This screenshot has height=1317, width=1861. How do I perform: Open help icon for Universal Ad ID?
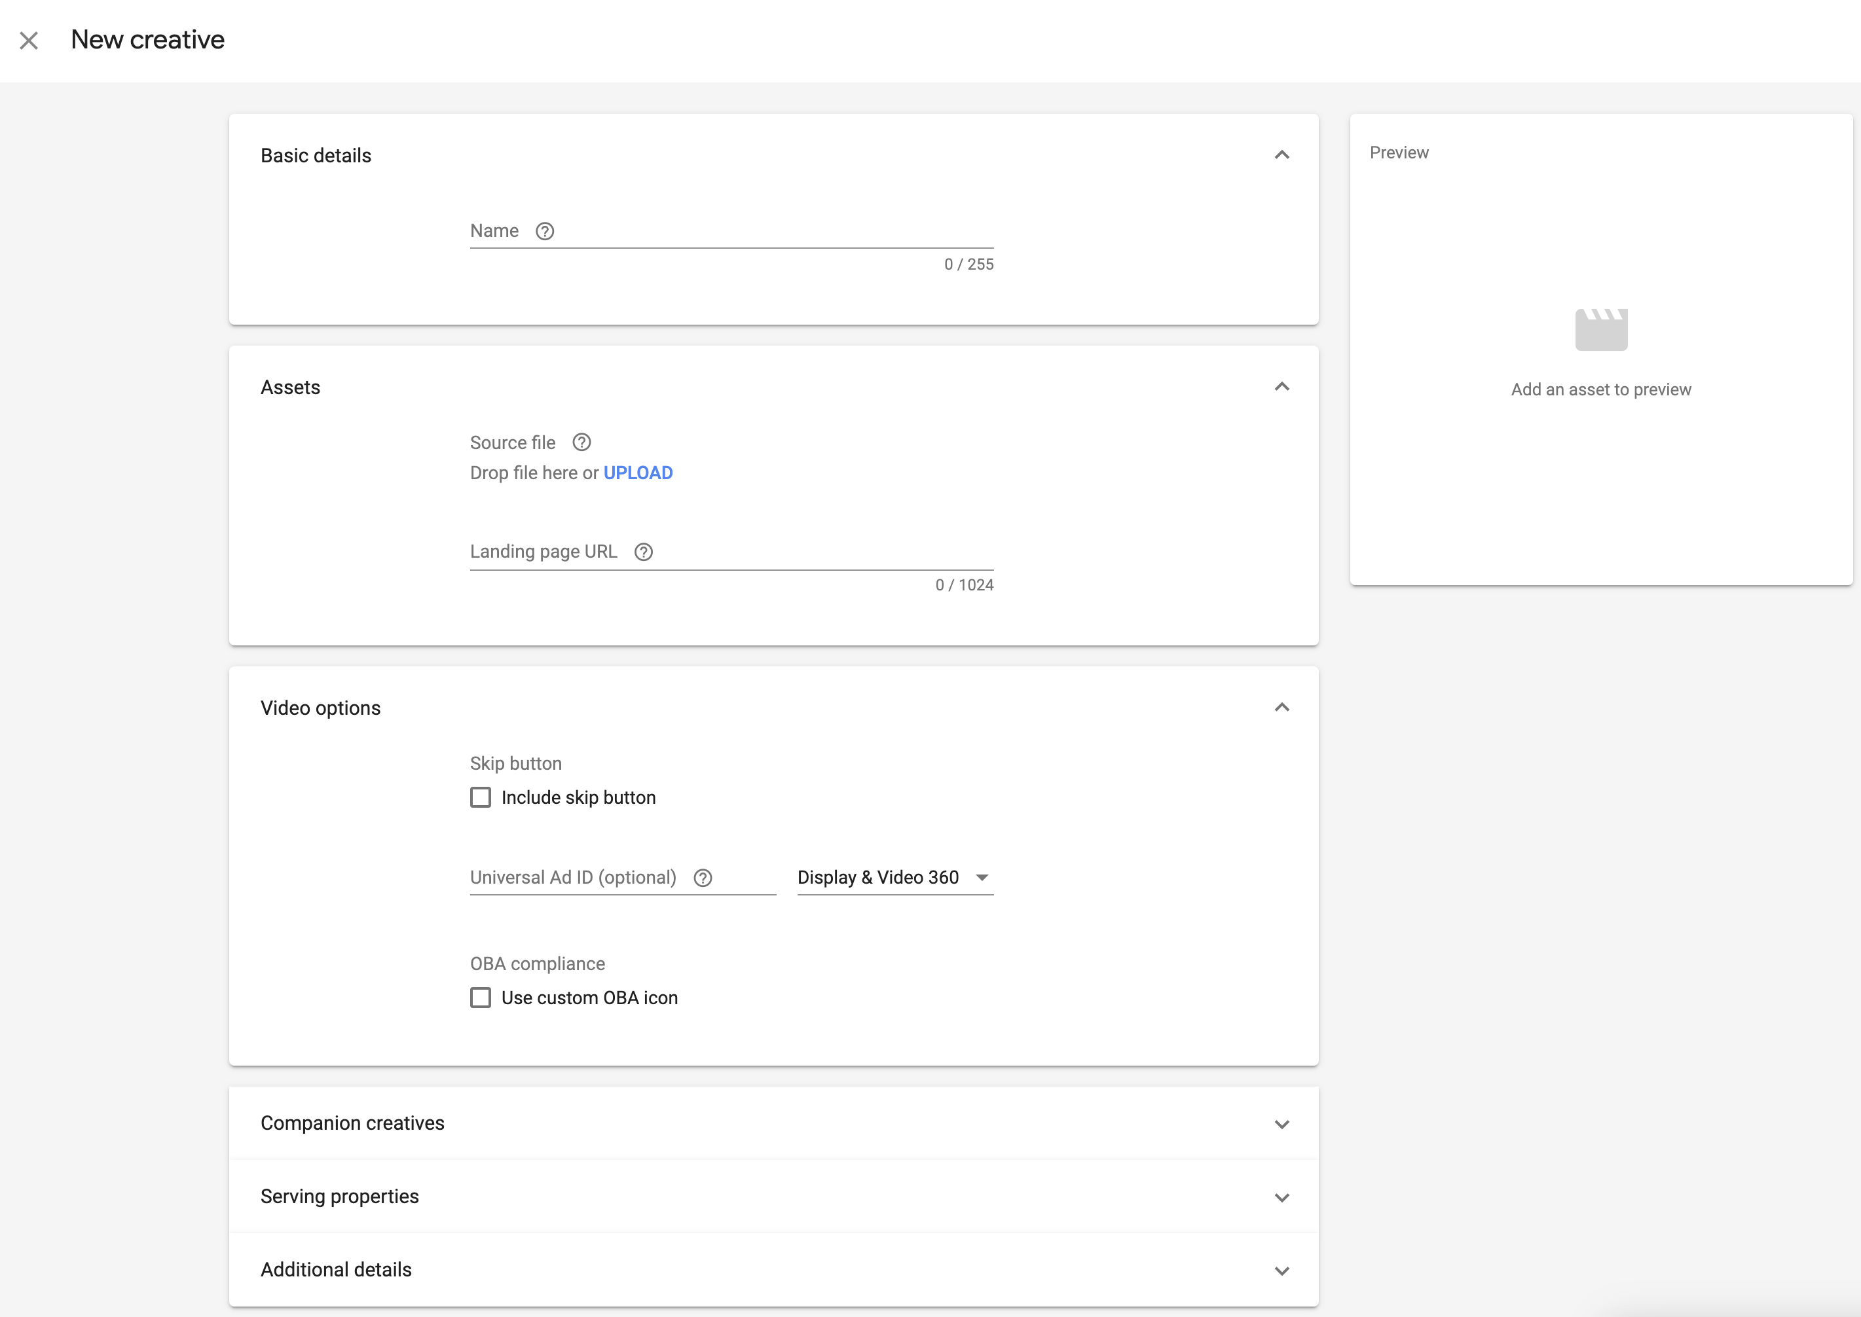[703, 878]
